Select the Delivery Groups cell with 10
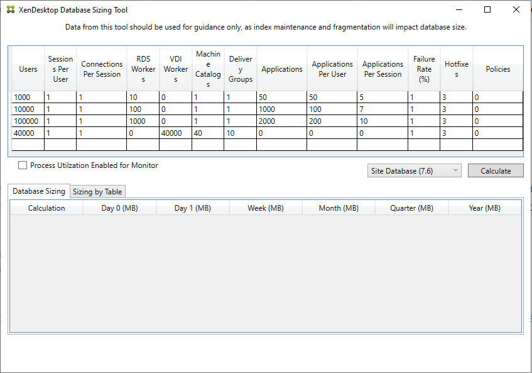The image size is (532, 373). [x=240, y=133]
